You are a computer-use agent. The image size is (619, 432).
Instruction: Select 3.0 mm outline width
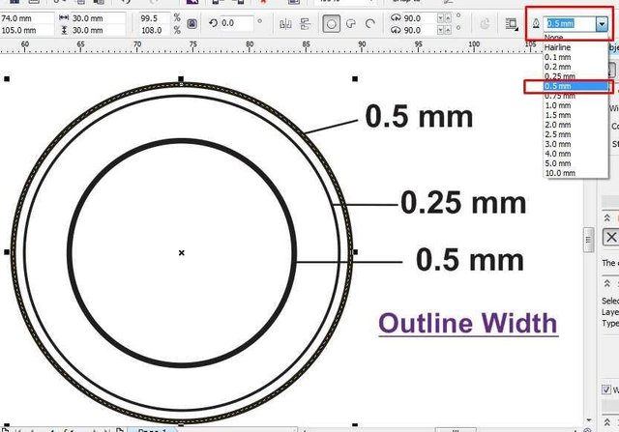575,144
